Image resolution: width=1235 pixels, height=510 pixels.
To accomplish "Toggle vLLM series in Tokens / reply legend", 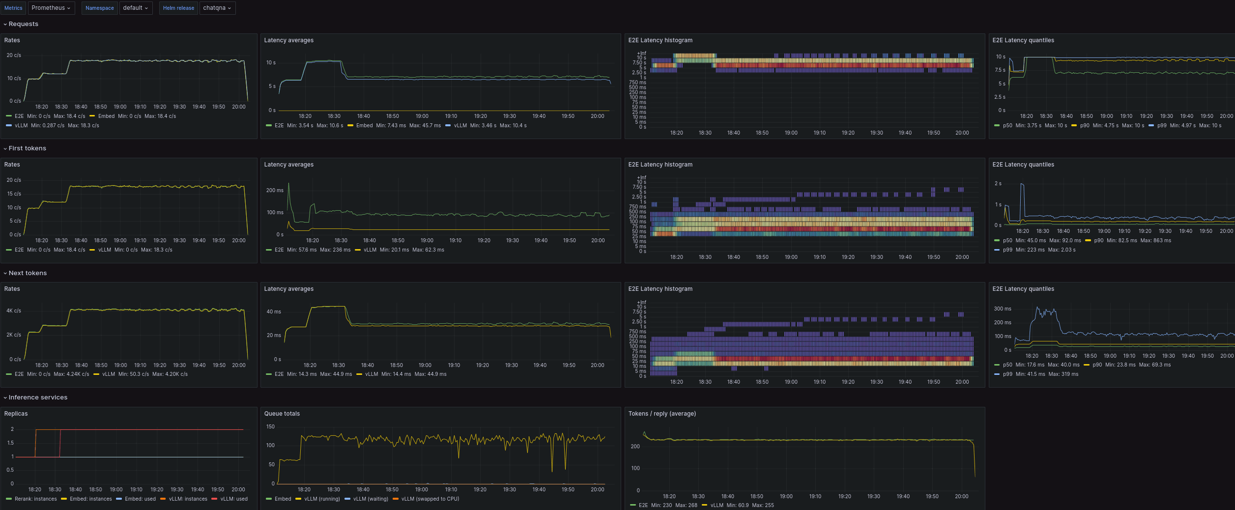I will [717, 505].
